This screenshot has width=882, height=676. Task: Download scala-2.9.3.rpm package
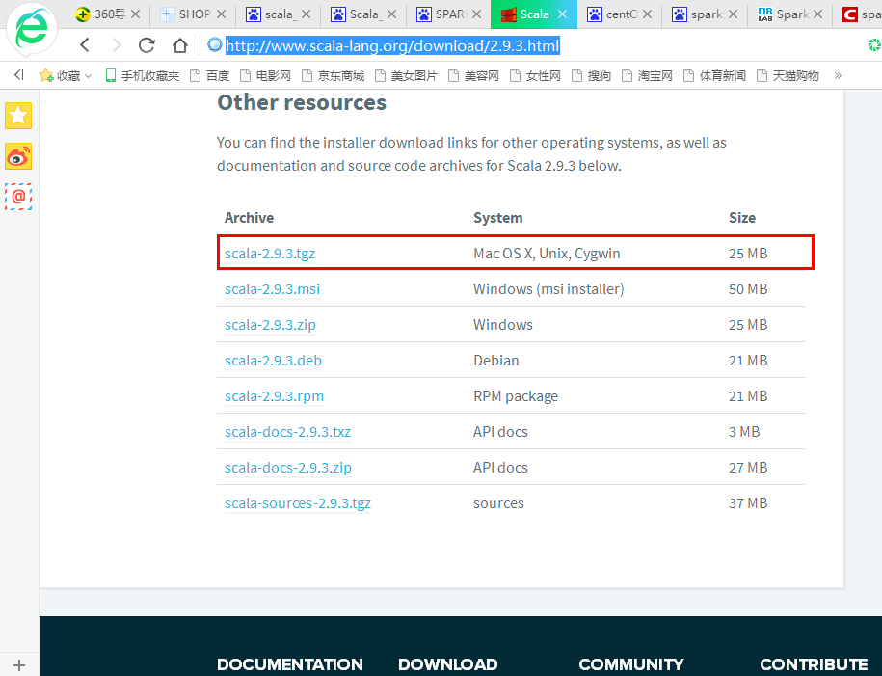pyautogui.click(x=274, y=396)
